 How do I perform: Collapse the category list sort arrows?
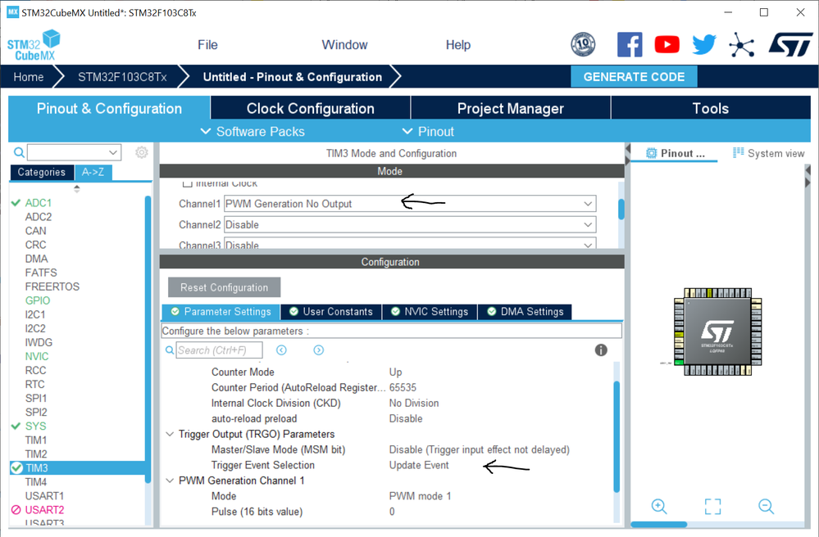click(77, 189)
